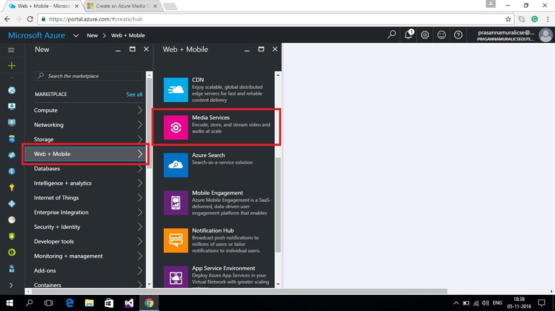Viewport: 555px width, 311px height.
Task: Click the feedback smiley icon
Action: (441, 35)
